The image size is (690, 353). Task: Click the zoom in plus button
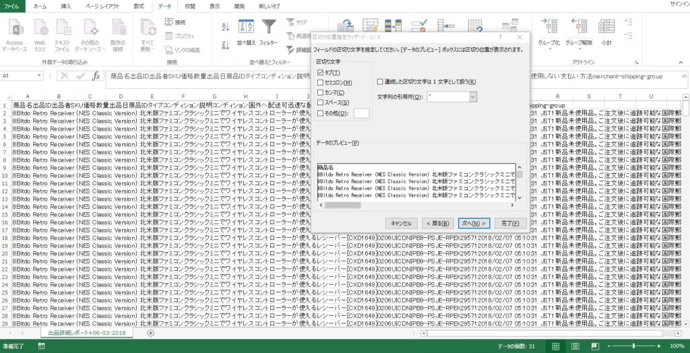pyautogui.click(x=659, y=346)
